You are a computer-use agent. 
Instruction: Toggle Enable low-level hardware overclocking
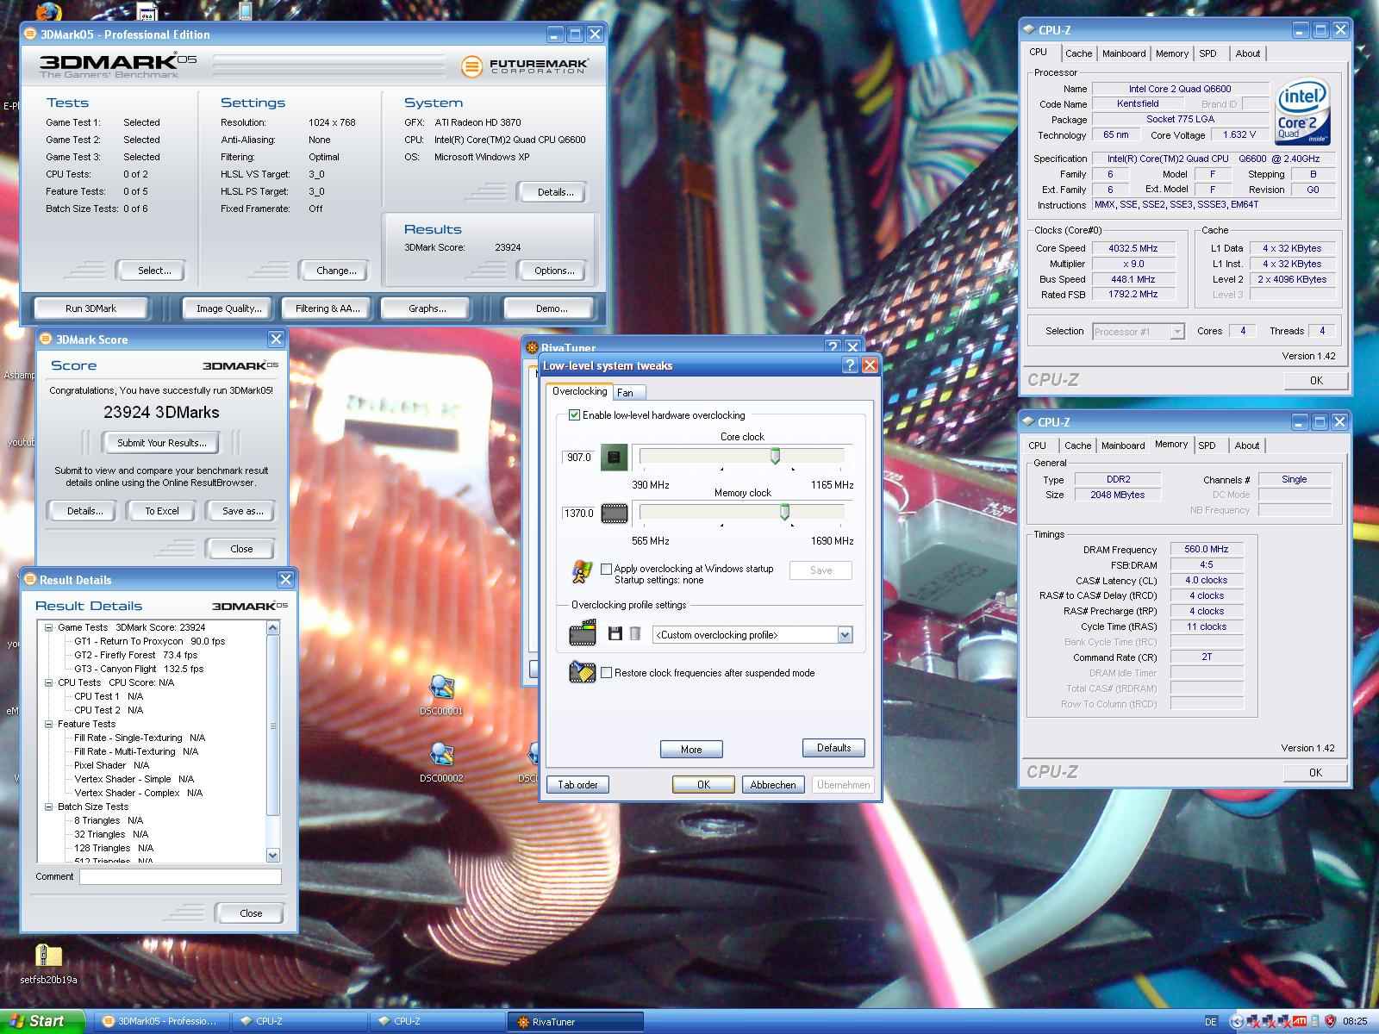click(575, 415)
